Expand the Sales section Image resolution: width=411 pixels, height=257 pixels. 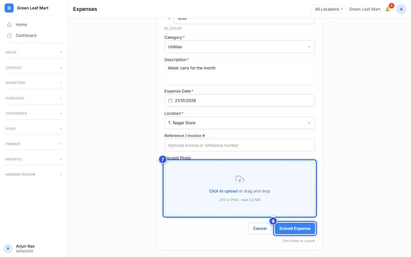click(34, 52)
